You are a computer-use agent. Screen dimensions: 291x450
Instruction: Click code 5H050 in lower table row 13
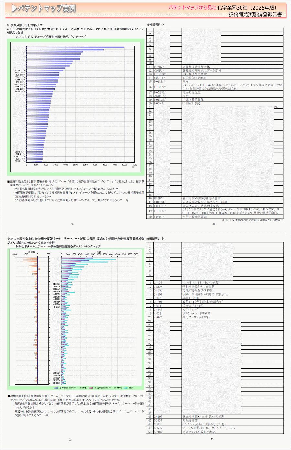[x=158, y=290]
